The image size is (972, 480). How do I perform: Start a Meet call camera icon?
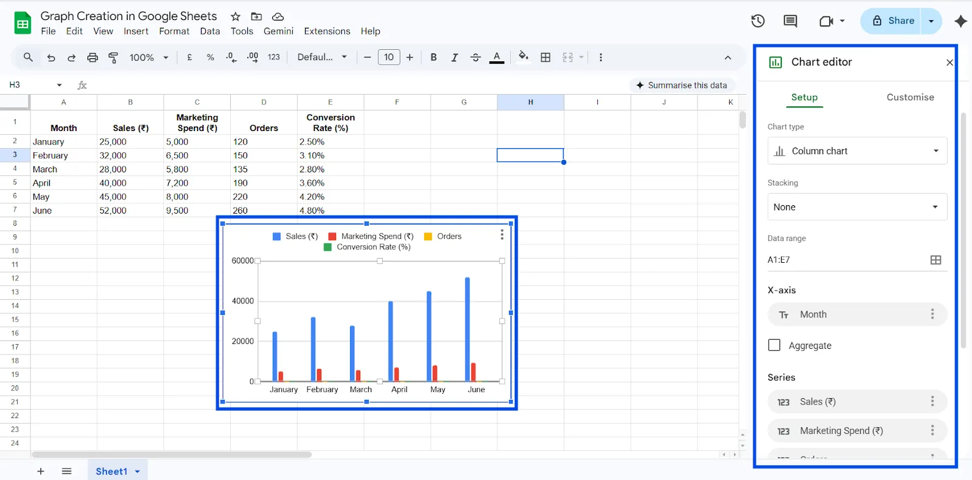click(826, 21)
